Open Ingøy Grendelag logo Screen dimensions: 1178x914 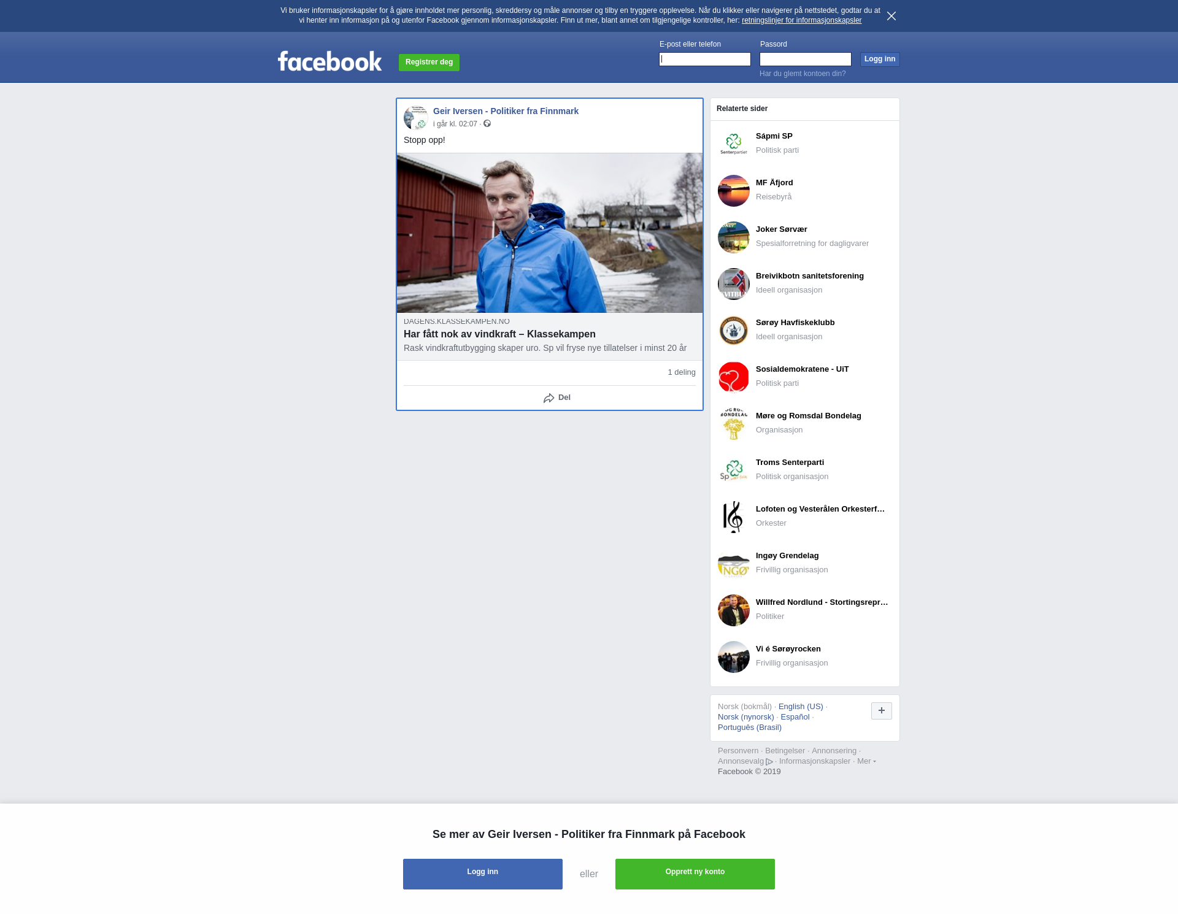(x=734, y=564)
